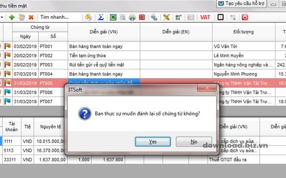Click Ngân hàng nông nghiệp customer cell

click(244, 65)
